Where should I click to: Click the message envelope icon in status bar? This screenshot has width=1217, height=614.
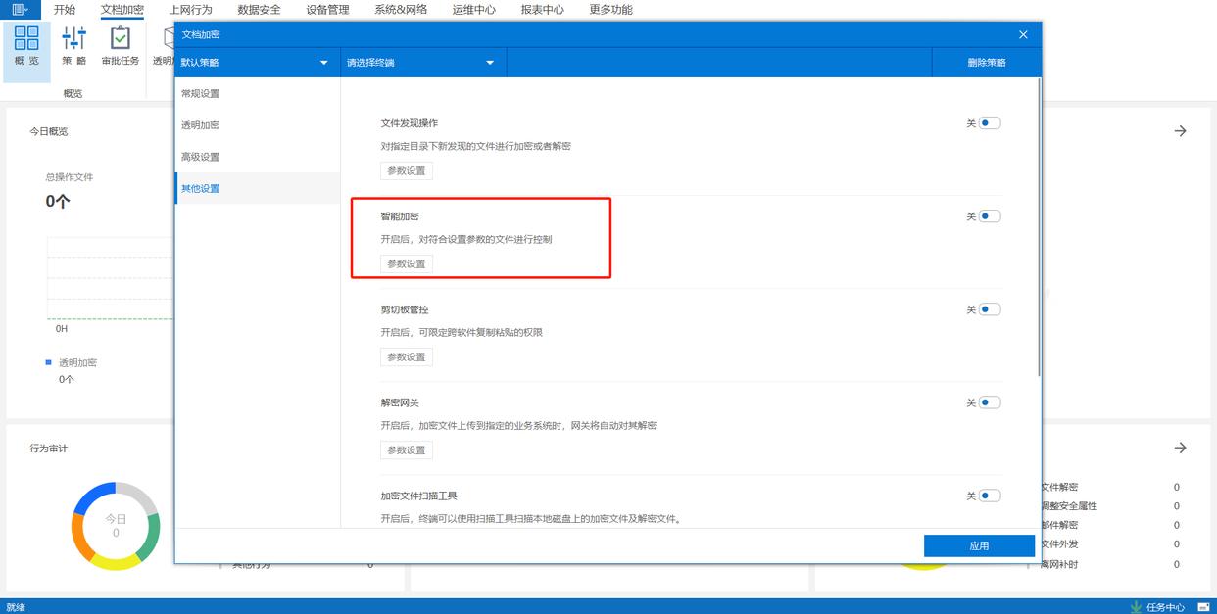1204,606
